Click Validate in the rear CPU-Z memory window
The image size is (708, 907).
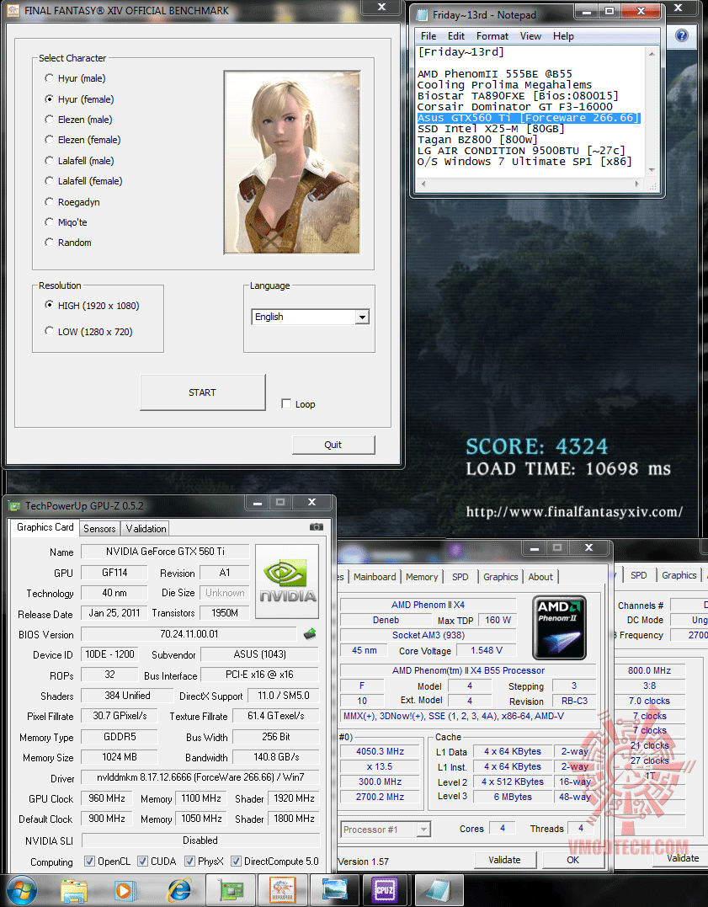point(683,858)
